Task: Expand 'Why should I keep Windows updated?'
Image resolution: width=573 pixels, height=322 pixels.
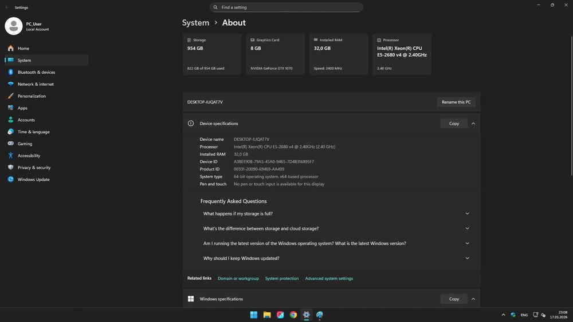Action: coord(467,259)
